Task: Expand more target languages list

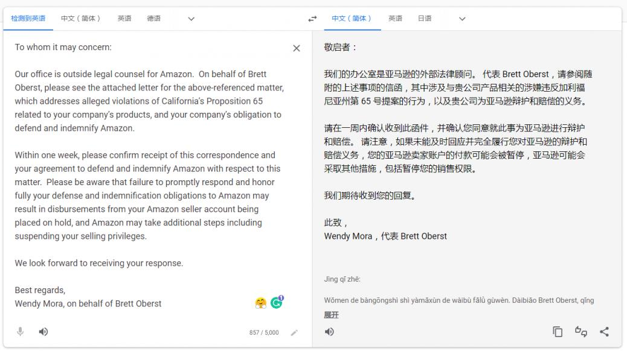Action: 462,19
